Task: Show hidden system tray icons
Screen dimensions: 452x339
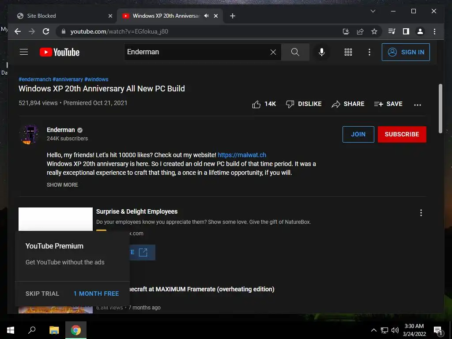Action: point(373,330)
